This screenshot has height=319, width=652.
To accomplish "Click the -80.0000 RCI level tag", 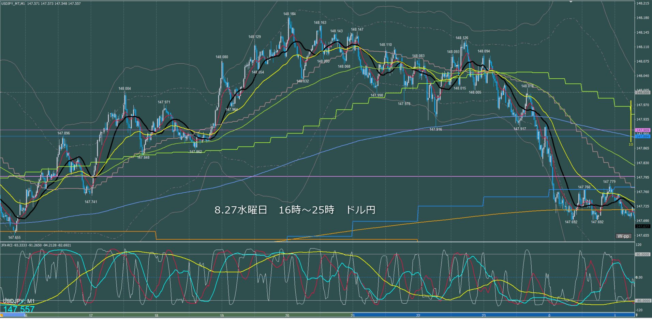I will click(x=642, y=301).
